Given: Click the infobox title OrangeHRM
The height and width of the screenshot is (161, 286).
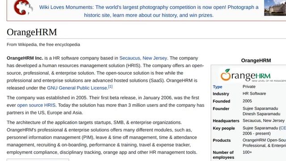Looking at the screenshot, I should coord(256,60).
